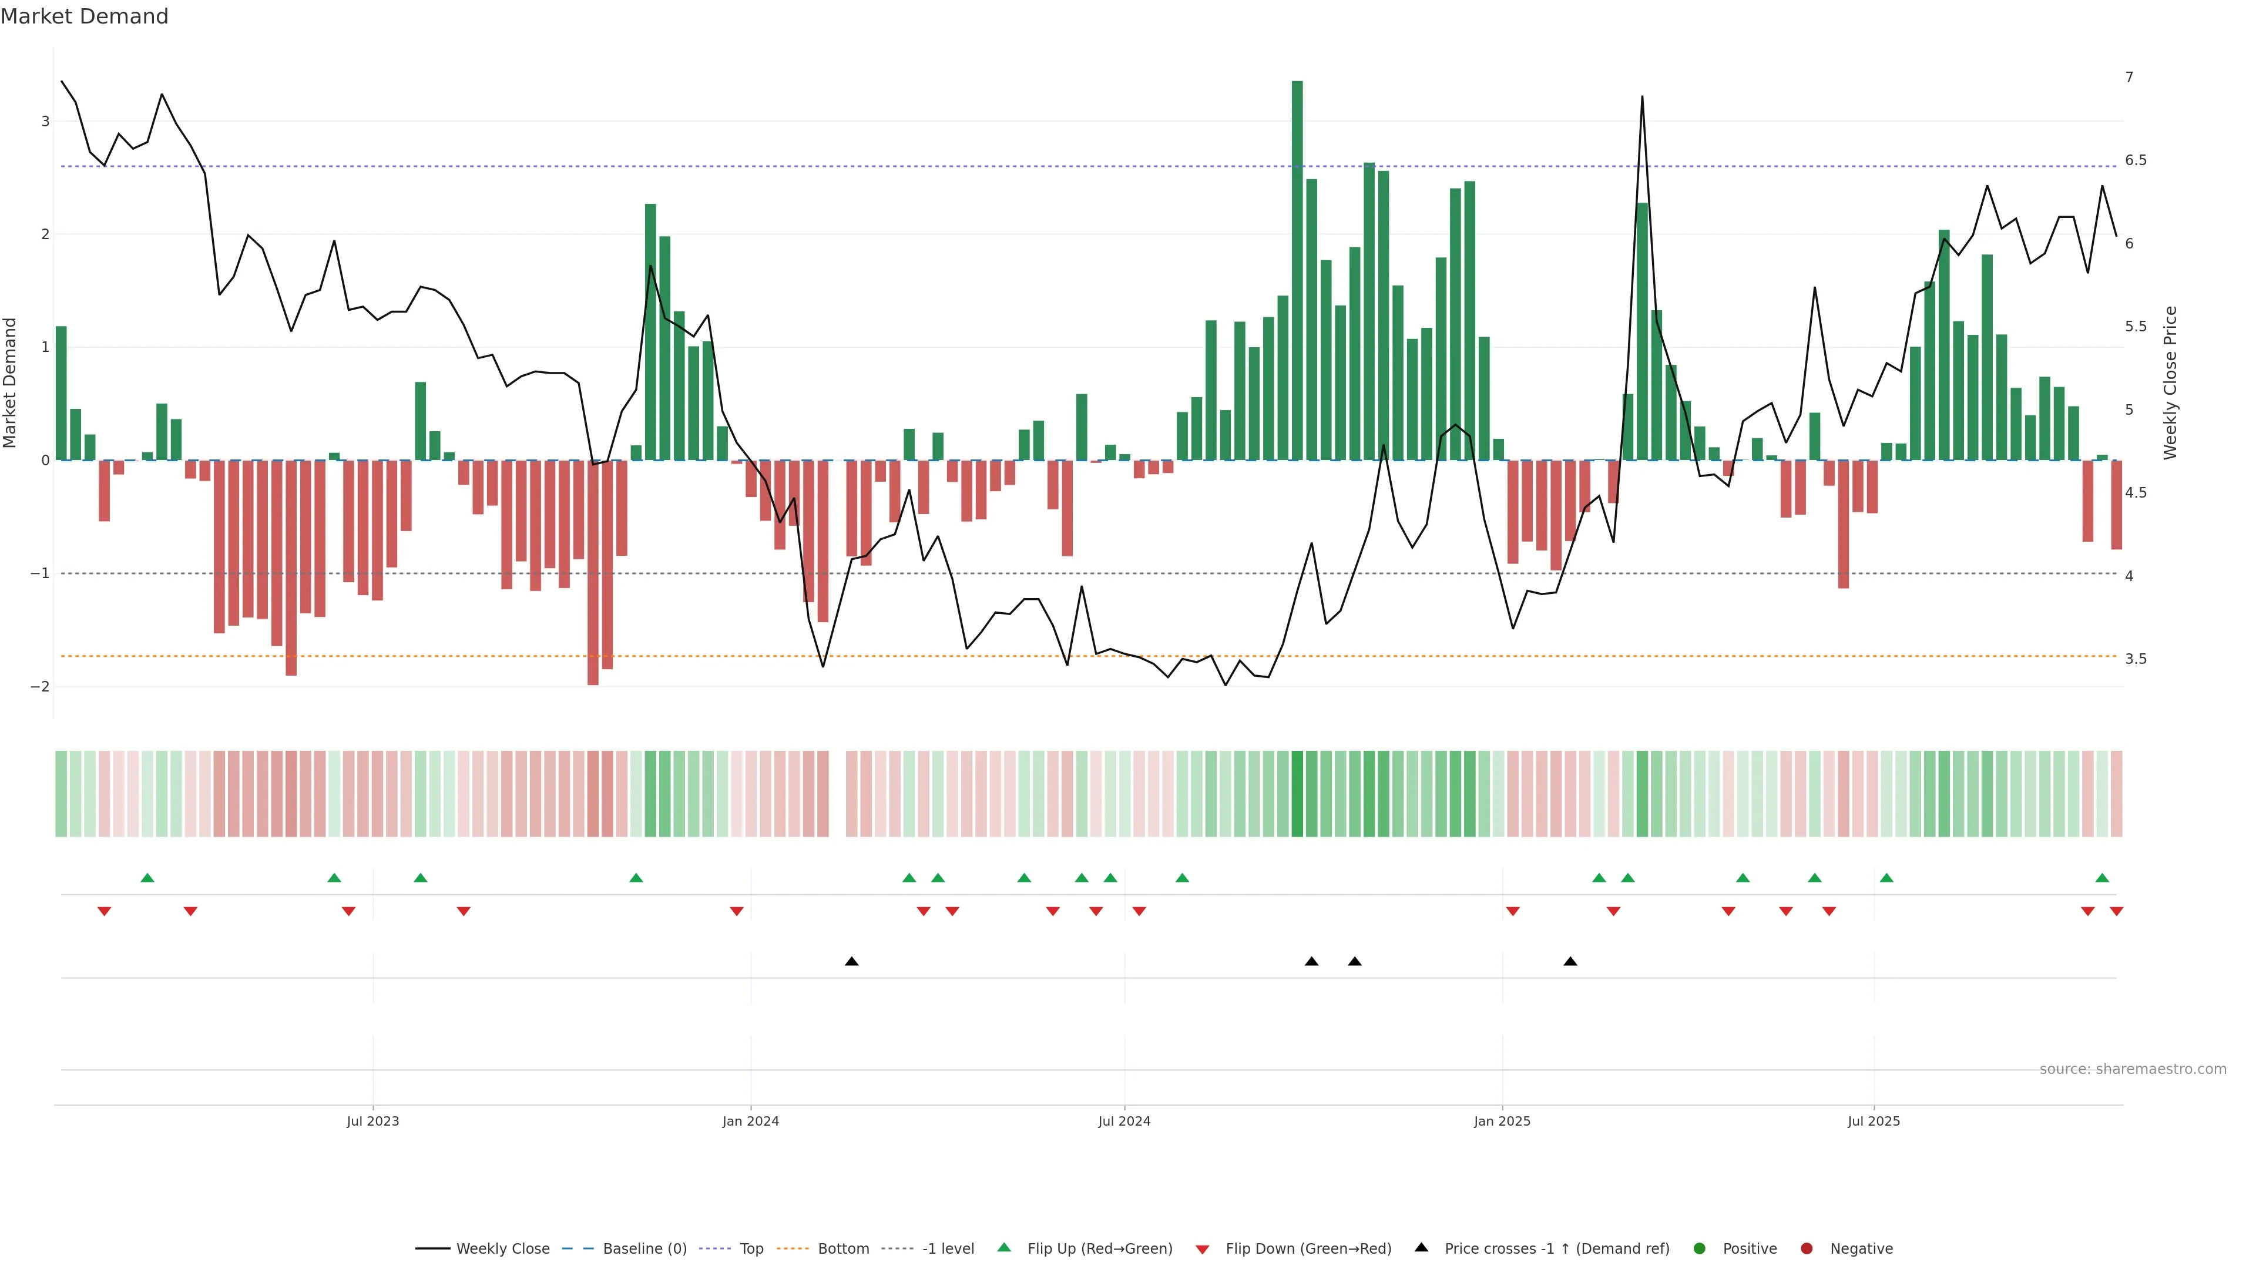Click red Flip Down legend triangle icon
2256x1269 pixels.
[1203, 1250]
